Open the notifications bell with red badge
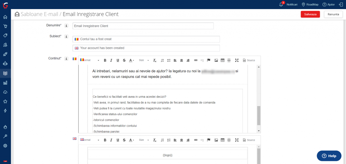The width and height of the screenshot is (346, 164). pos(281,4)
